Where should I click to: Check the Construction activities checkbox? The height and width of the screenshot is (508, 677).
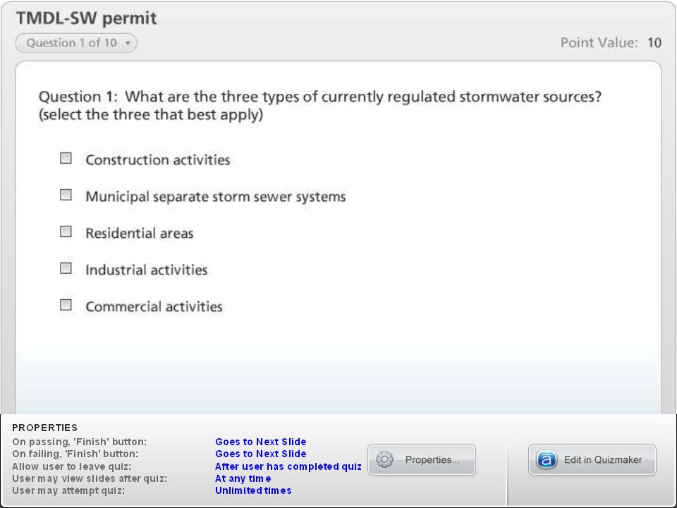click(66, 158)
